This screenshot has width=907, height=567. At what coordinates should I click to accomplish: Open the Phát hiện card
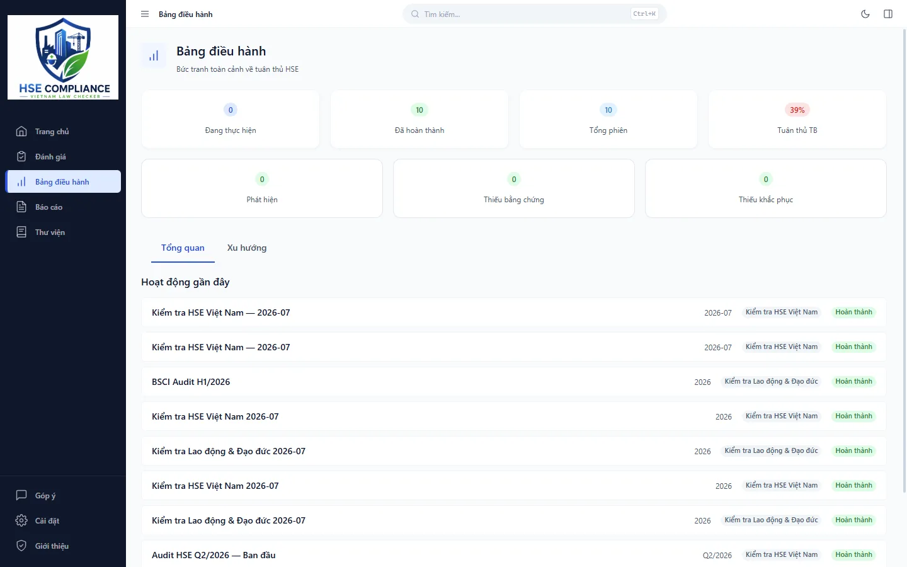(x=262, y=188)
